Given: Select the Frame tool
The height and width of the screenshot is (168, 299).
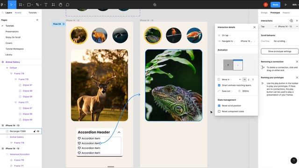Looking at the screenshot, I should (21, 5).
